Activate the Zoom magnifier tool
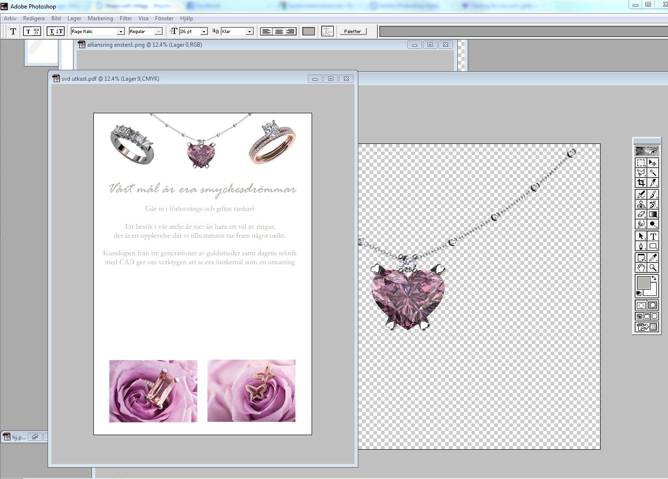668x479 pixels. point(653,268)
